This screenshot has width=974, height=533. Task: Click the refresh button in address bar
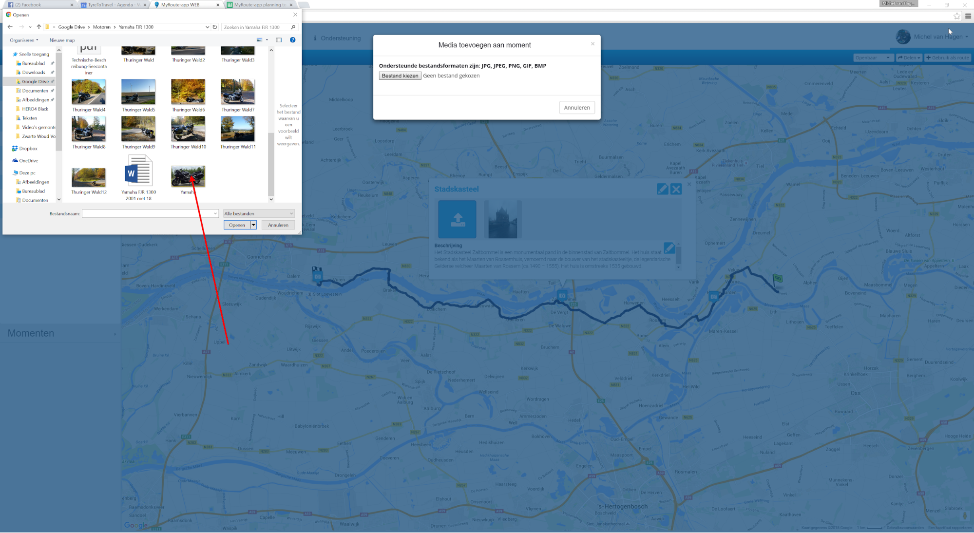[215, 27]
